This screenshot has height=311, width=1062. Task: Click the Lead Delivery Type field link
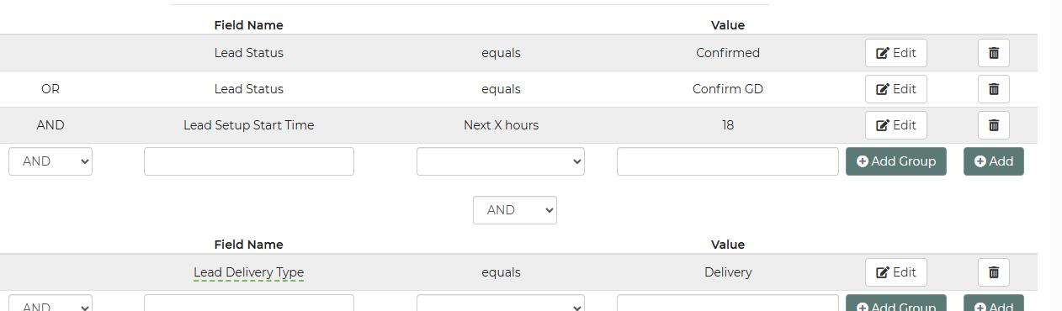click(x=249, y=272)
